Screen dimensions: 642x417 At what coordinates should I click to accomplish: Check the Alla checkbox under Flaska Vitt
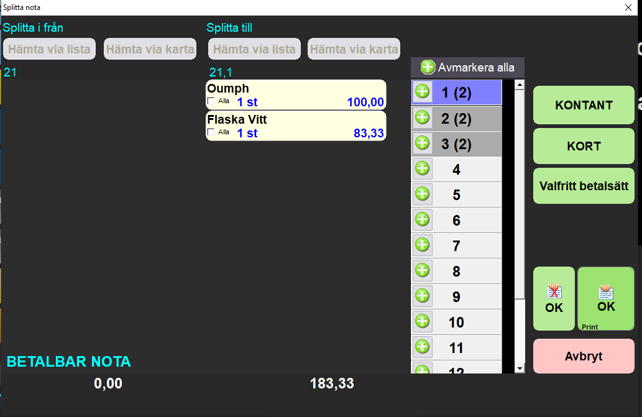click(211, 132)
